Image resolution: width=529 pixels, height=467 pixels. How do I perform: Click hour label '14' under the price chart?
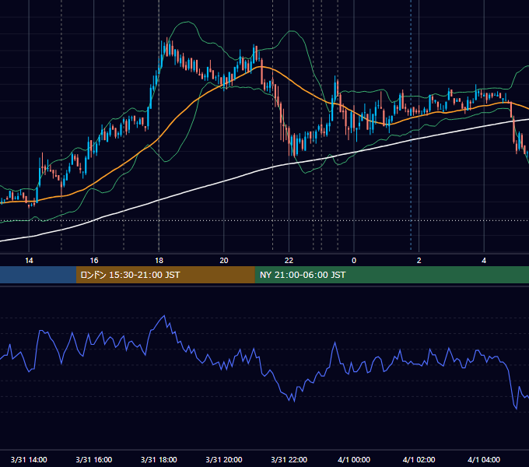[x=29, y=261]
